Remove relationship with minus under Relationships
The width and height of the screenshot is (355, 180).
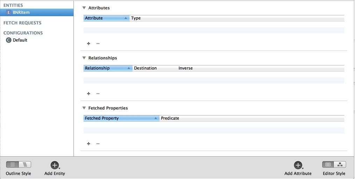(98, 94)
